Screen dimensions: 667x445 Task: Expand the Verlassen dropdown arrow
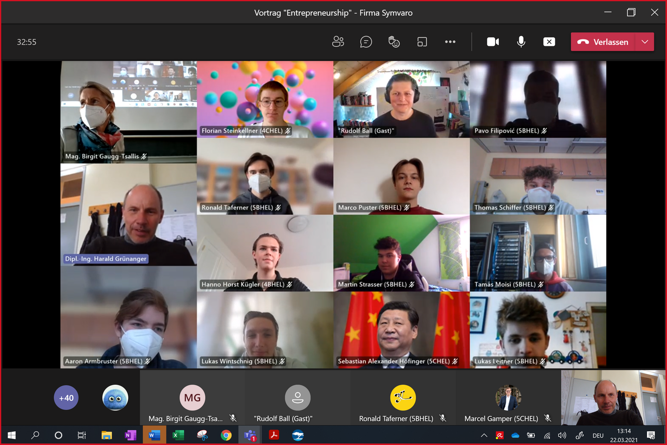tap(645, 42)
